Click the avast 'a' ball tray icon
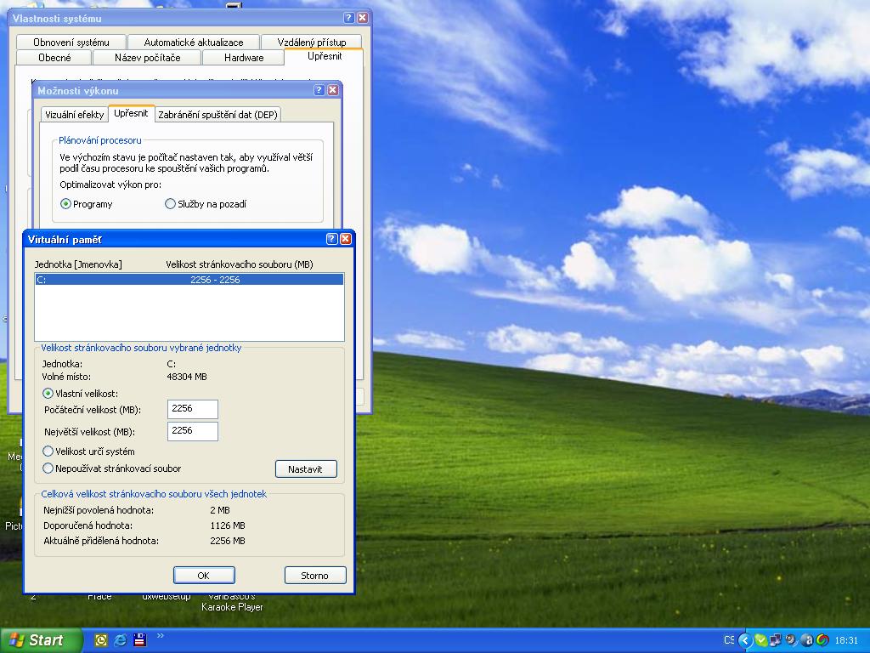Viewport: 870px width, 653px height. point(807,640)
